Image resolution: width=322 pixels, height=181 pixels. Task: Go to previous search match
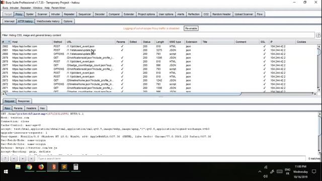pos(14,158)
